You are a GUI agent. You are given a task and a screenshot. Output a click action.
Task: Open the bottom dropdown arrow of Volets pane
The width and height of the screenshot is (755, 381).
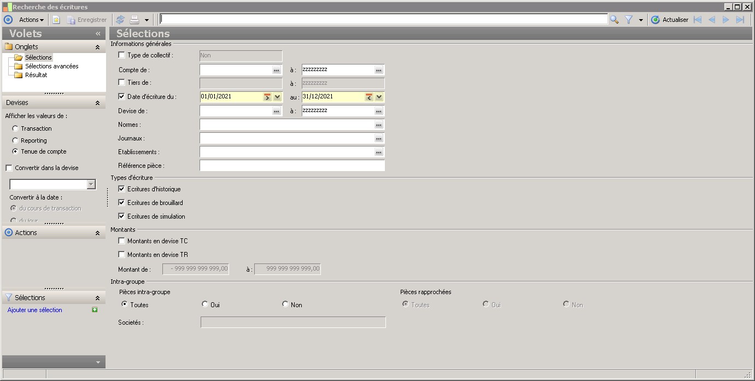point(98,362)
